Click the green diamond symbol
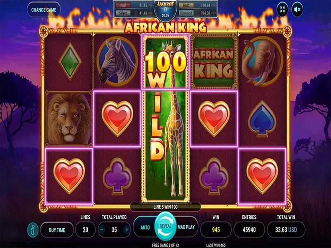This screenshot has width=331, height=248. [x=70, y=61]
